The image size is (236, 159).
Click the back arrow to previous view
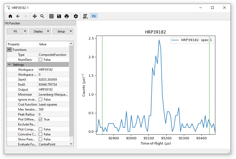[18, 16]
